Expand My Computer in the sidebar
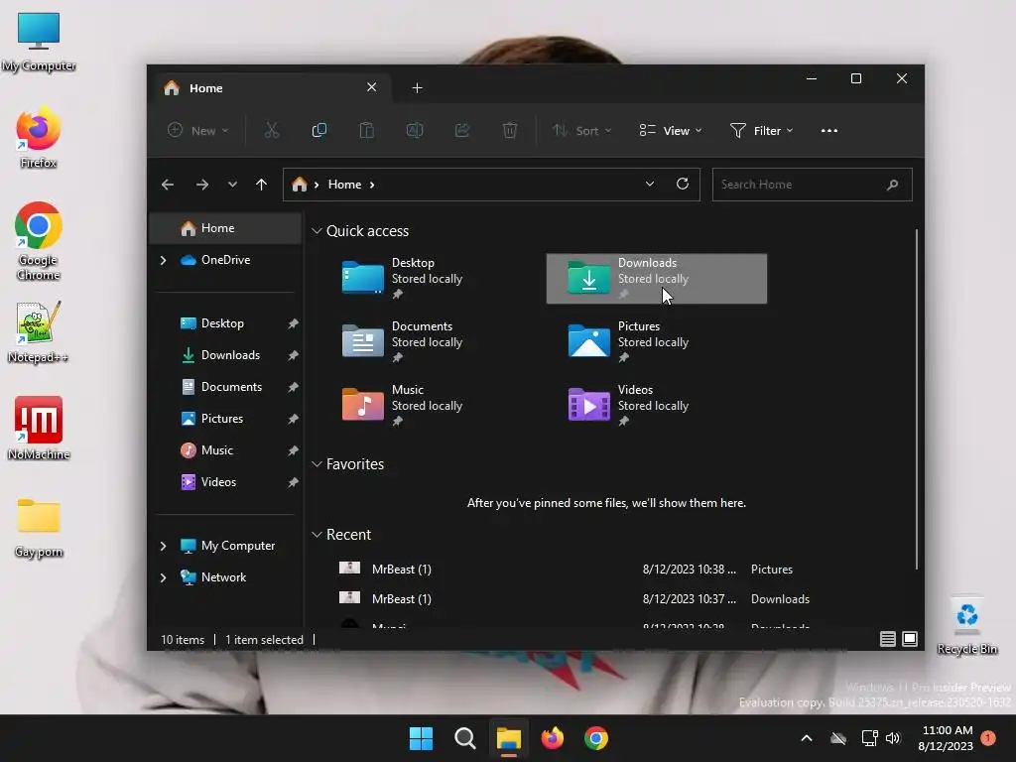1016x762 pixels. pyautogui.click(x=164, y=546)
